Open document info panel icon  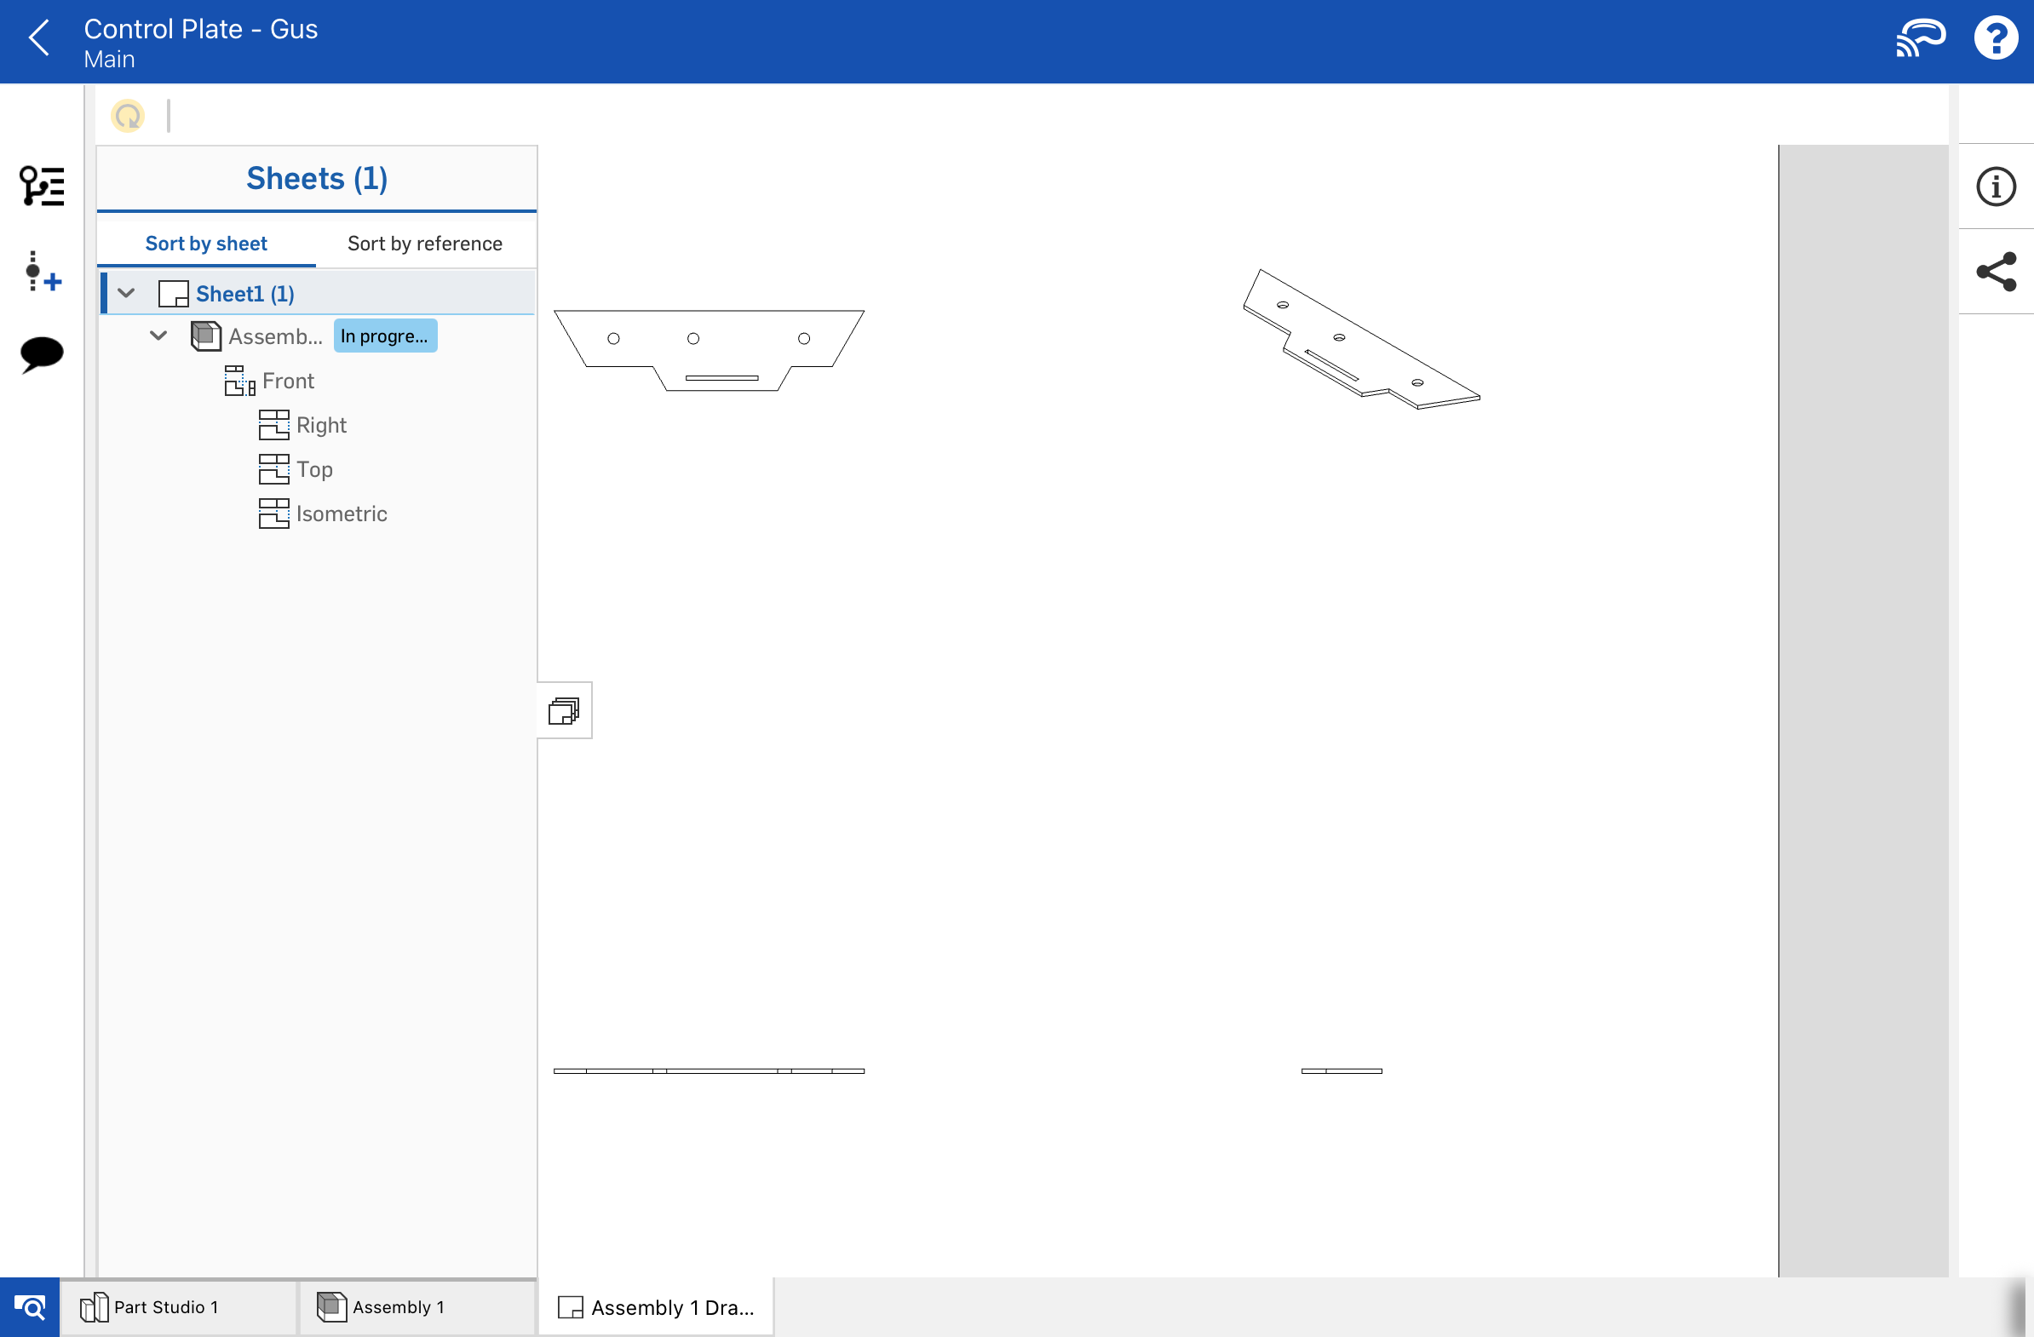click(x=1996, y=187)
